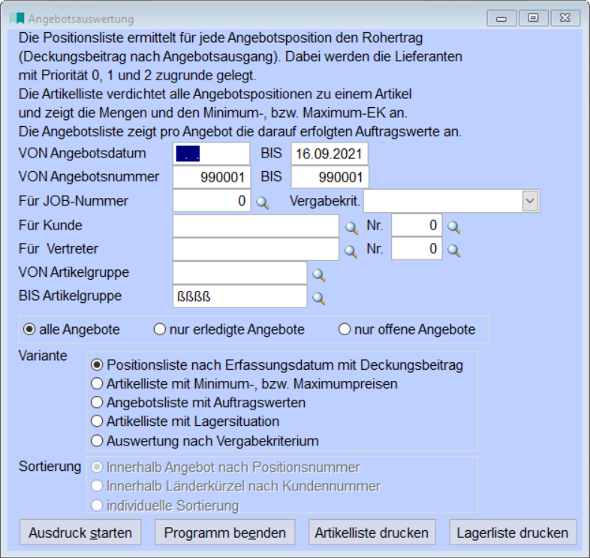Image resolution: width=590 pixels, height=558 pixels.
Task: Click the Für Kunde name input field
Action: coord(256,226)
